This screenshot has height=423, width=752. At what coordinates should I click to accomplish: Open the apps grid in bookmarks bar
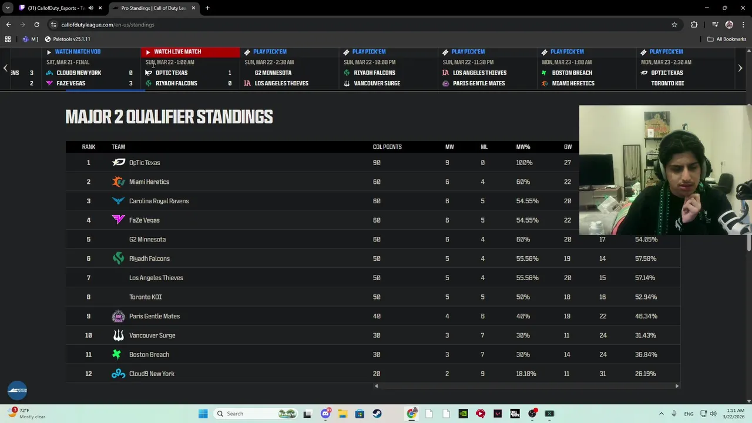click(8, 39)
